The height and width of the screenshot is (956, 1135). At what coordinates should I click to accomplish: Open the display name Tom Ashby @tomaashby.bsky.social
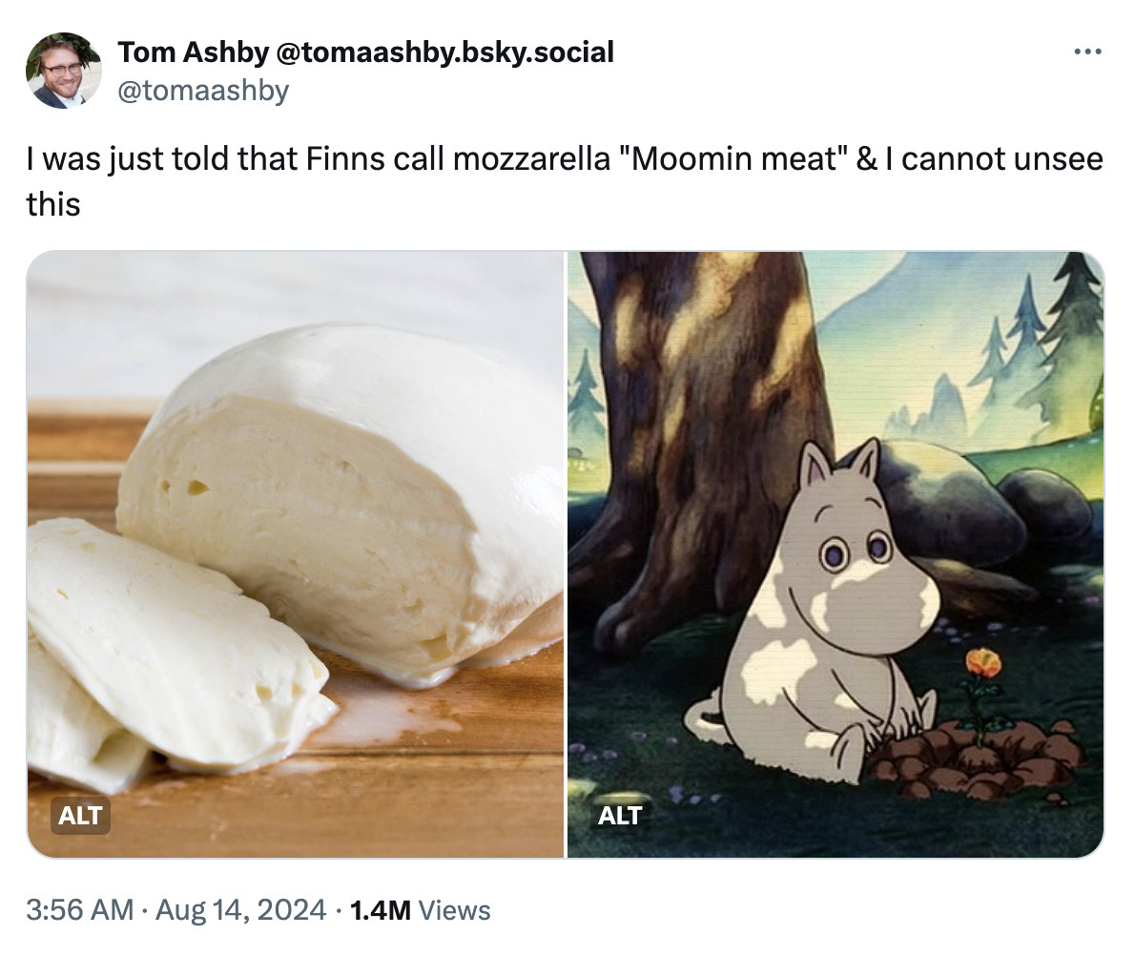point(365,52)
